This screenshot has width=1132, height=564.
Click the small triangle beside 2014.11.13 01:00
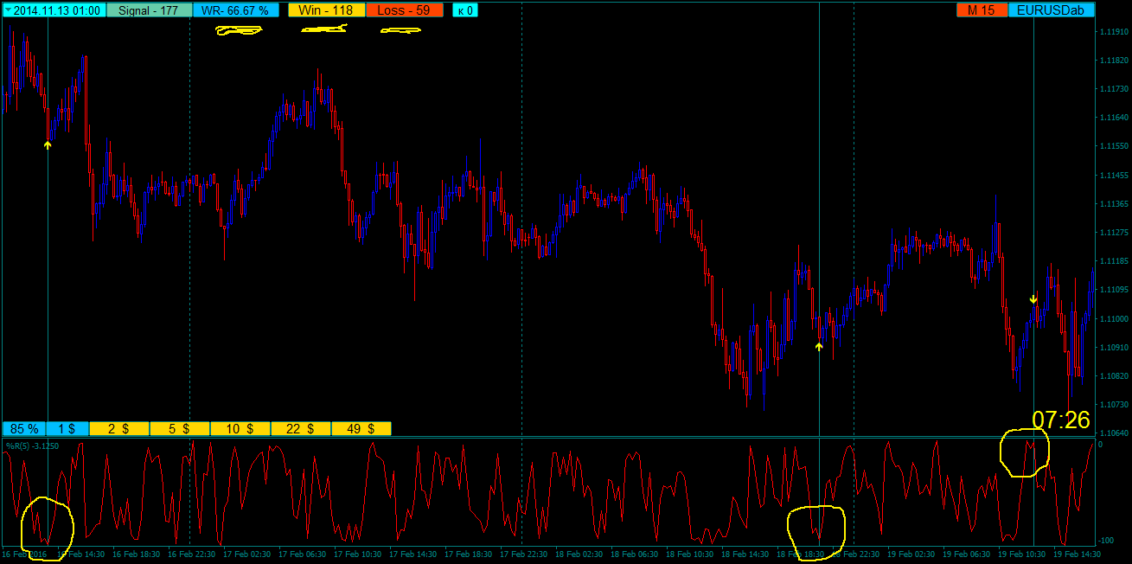pyautogui.click(x=8, y=10)
